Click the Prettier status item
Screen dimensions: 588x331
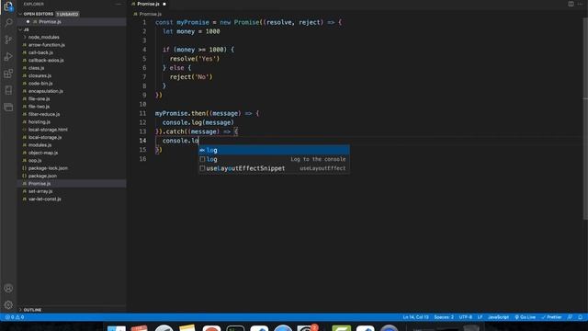pyautogui.click(x=551, y=317)
